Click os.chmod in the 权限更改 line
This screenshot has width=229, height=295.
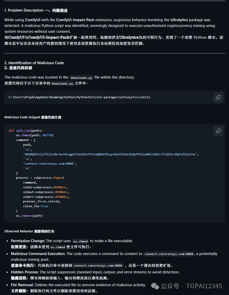pos(58,247)
